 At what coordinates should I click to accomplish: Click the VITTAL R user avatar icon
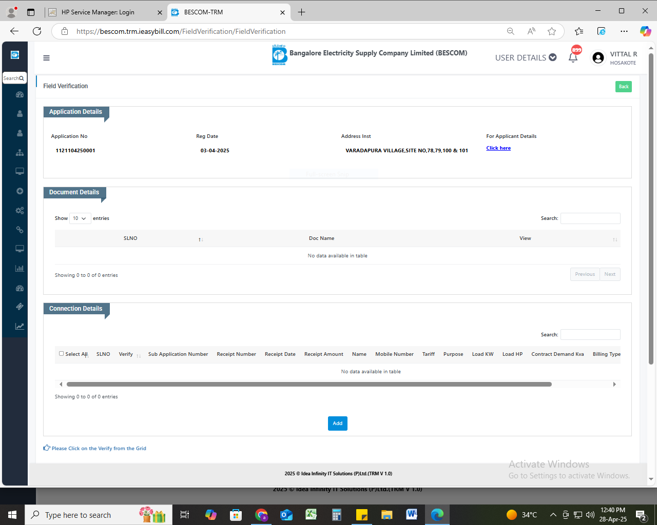[598, 58]
